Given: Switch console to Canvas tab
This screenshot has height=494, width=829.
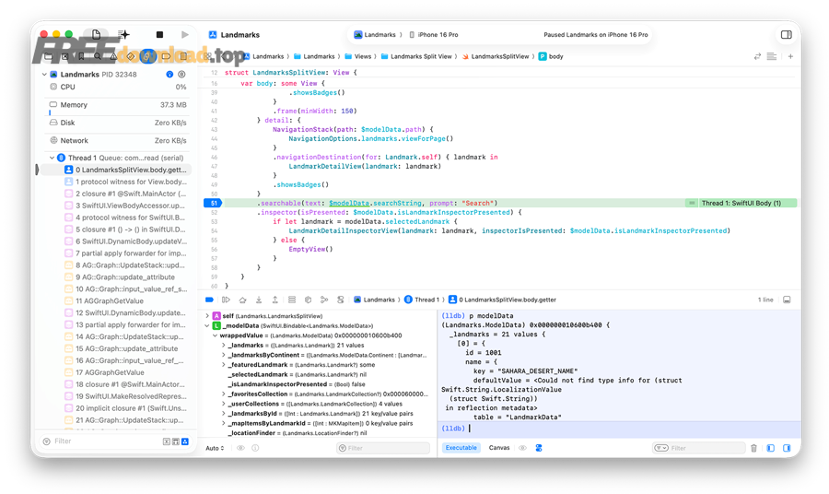Looking at the screenshot, I should tap(499, 447).
